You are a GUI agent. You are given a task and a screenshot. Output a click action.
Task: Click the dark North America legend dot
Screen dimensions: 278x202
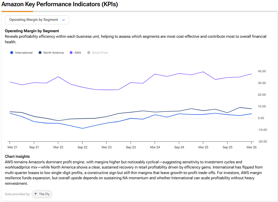coord(40,53)
